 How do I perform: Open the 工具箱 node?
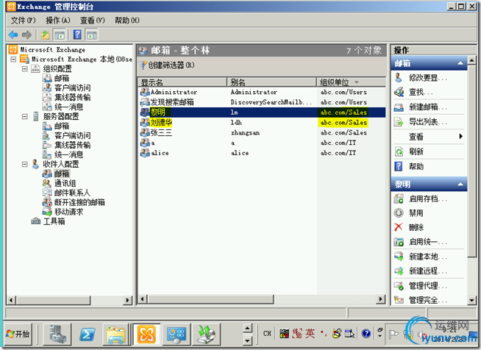54,221
